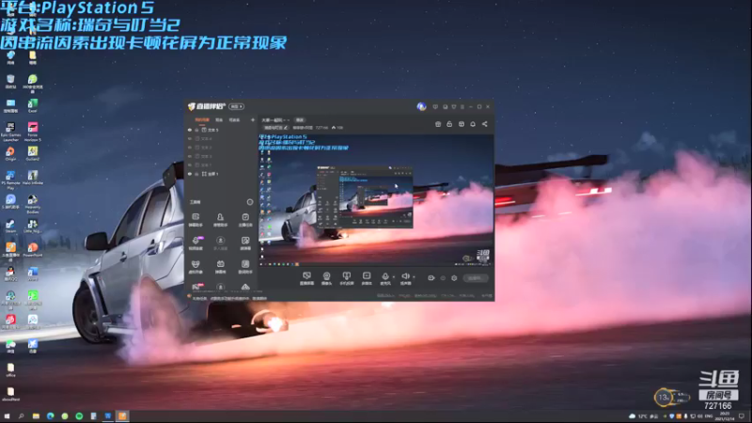
Task: Open the Origin desktop shortcut
Action: tap(10, 154)
